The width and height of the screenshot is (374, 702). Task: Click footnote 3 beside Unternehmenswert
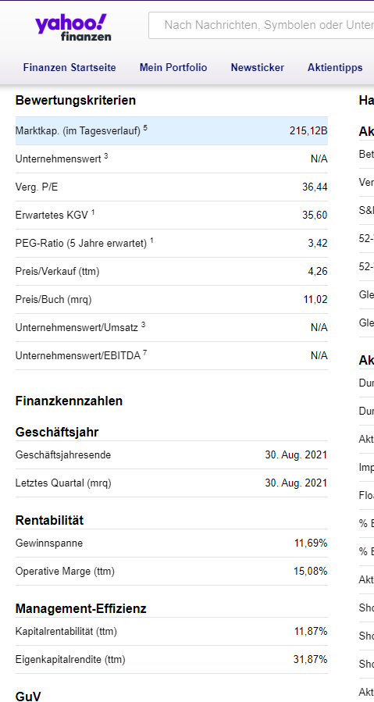pos(106,157)
